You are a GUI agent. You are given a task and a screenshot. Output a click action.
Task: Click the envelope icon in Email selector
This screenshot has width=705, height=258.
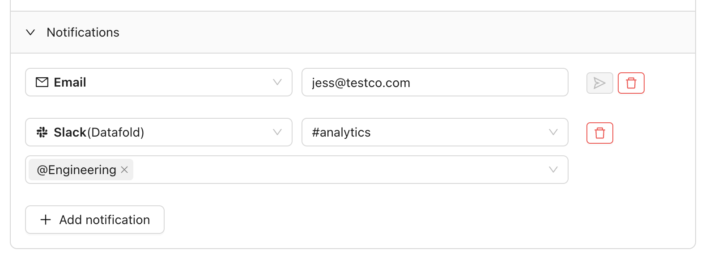42,83
